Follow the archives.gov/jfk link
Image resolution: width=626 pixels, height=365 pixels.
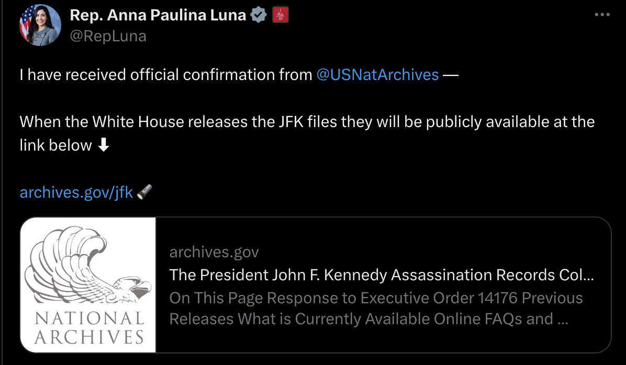(x=76, y=192)
